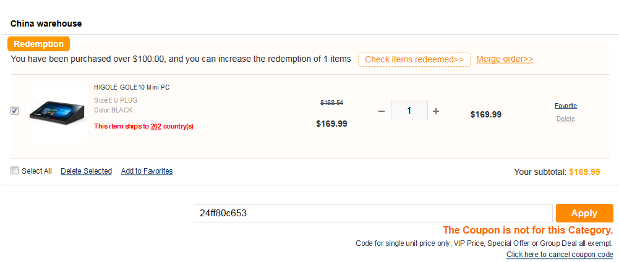Click the quantity field showing 1
This screenshot has width=619, height=262.
(409, 111)
